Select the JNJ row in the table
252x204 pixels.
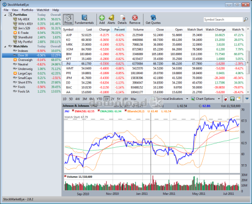coord(154,63)
